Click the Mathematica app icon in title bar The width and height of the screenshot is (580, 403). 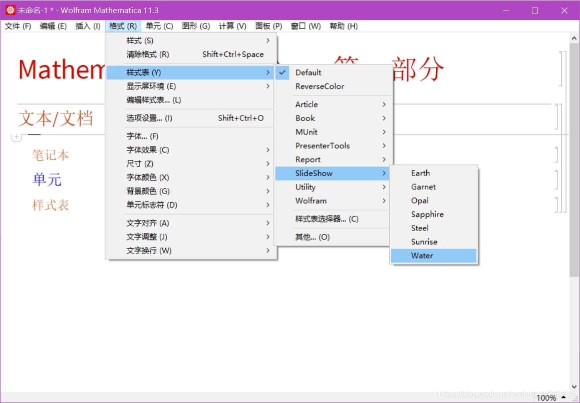(11, 10)
